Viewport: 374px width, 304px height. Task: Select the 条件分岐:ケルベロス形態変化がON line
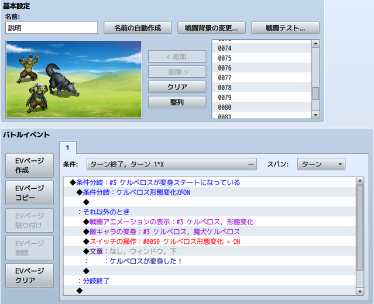point(210,192)
